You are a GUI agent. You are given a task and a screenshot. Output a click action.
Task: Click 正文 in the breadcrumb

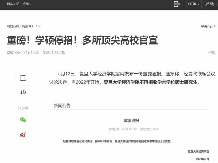coord(38,26)
